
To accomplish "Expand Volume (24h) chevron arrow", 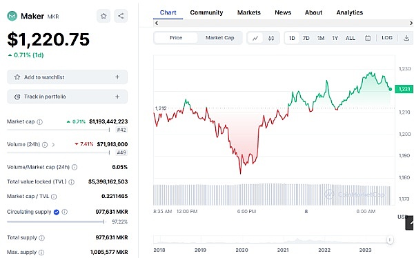I will point(53,145).
